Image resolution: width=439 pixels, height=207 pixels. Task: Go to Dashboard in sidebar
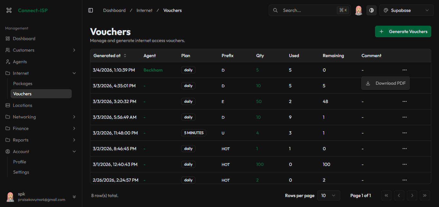(x=24, y=39)
